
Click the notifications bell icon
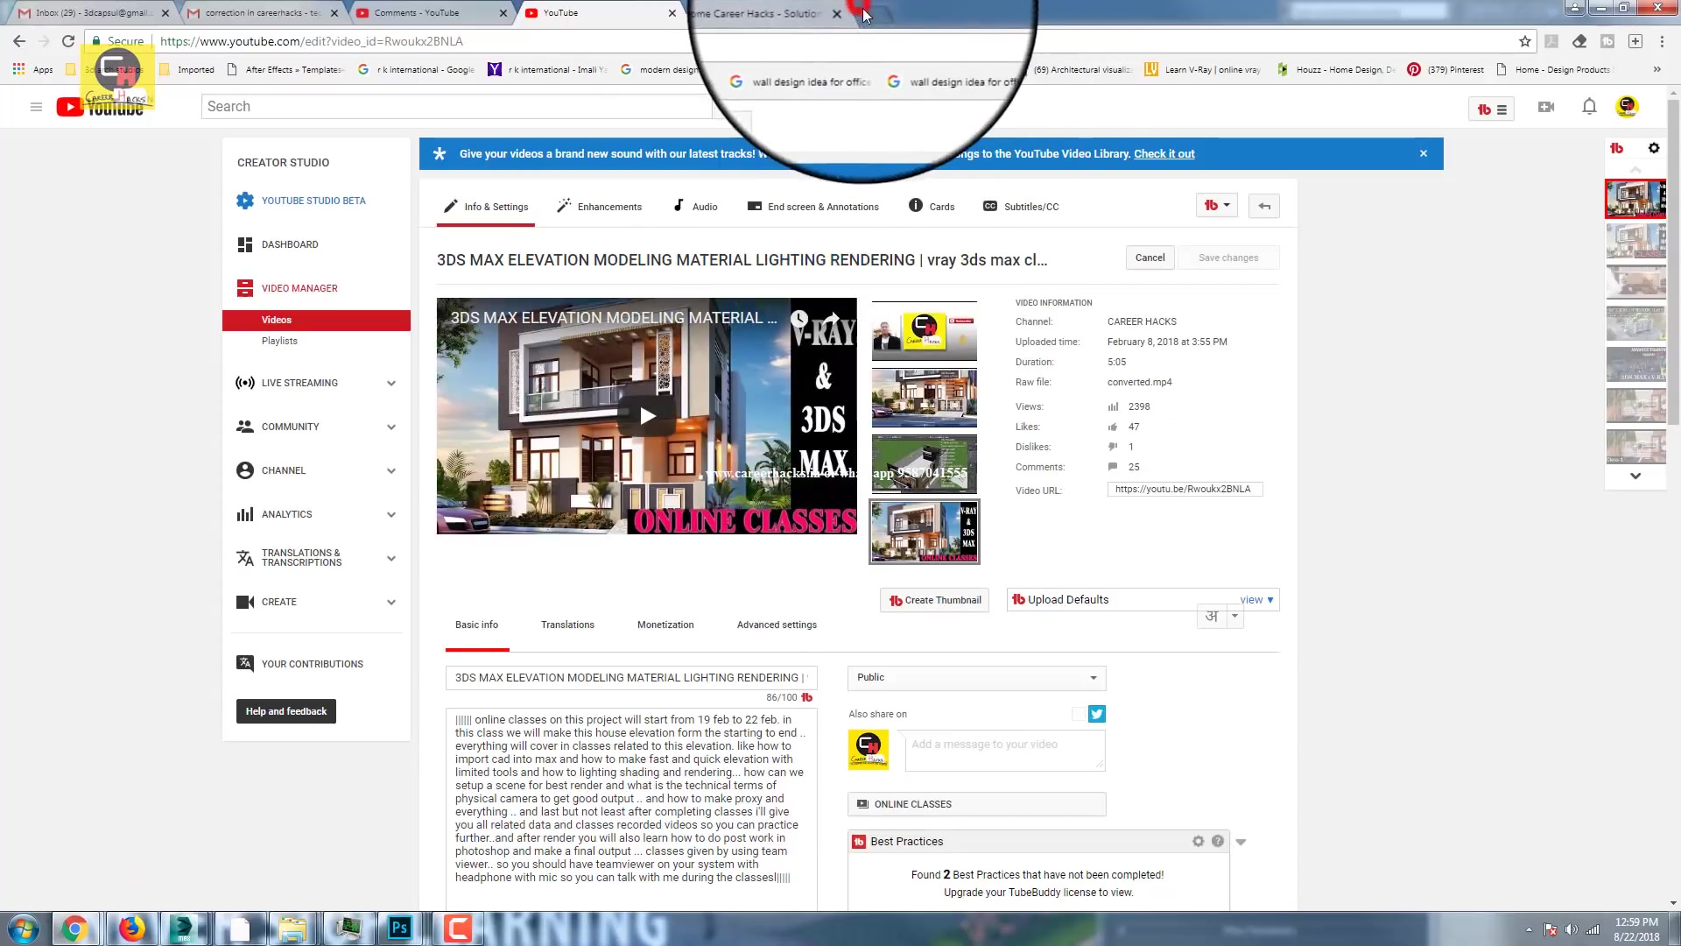pos(1589,107)
